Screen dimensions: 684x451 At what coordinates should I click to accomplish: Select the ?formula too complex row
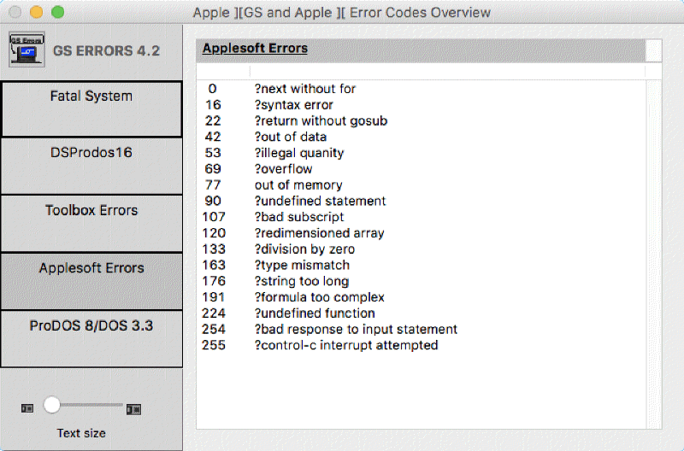click(x=421, y=297)
